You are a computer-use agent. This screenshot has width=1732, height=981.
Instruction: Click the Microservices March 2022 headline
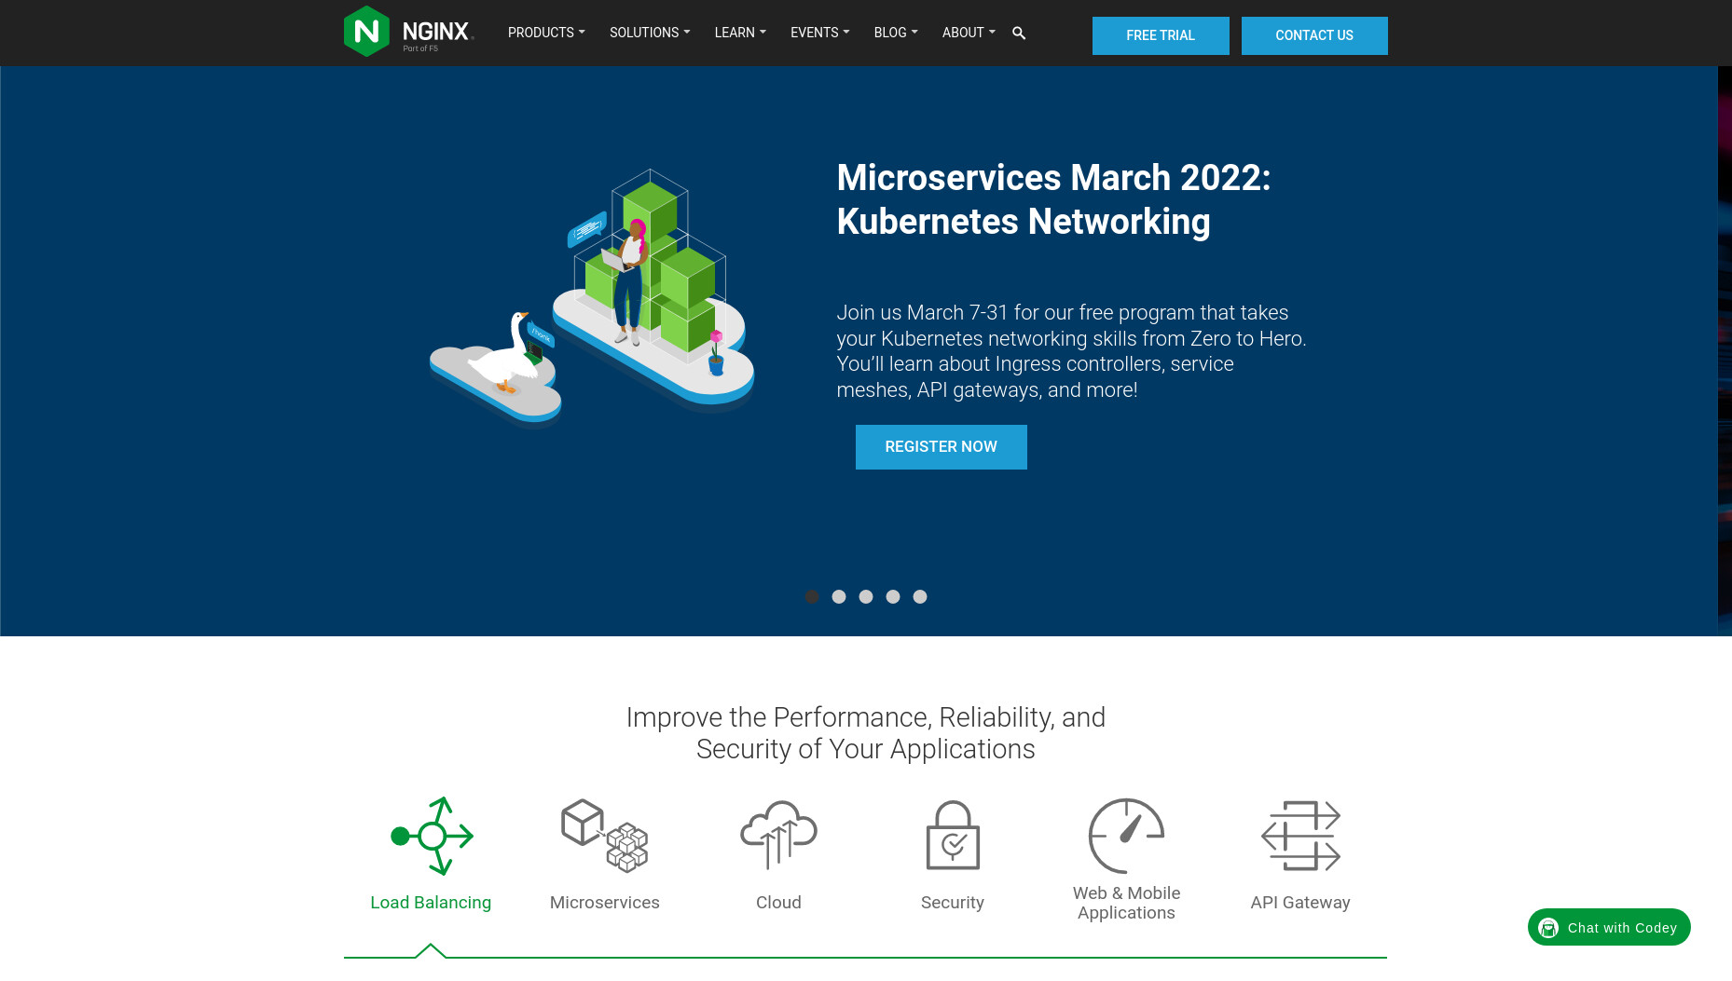[x=1053, y=199]
